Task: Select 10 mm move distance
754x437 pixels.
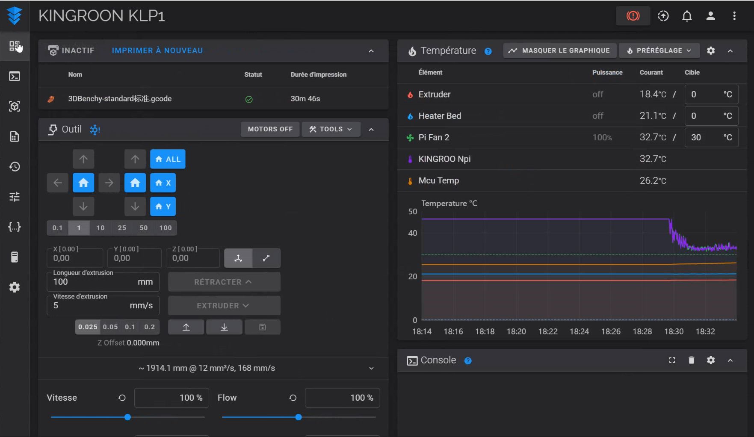Action: [x=101, y=228]
